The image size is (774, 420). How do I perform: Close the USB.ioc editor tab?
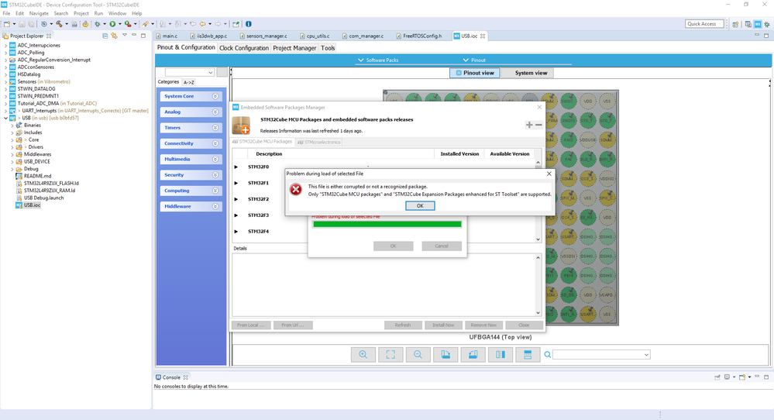pos(483,36)
